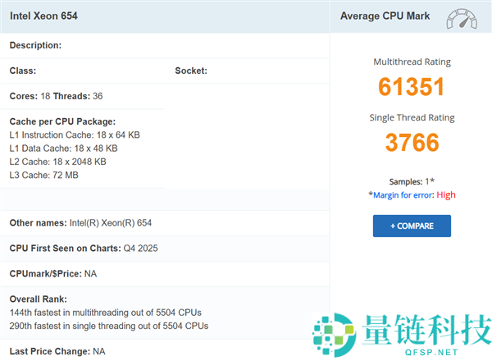The height and width of the screenshot is (361, 492).
Task: Click the Description label
Action: tap(35, 46)
